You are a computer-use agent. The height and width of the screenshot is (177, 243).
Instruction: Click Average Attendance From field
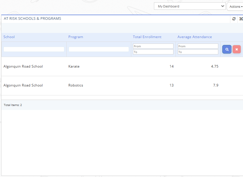(198, 46)
